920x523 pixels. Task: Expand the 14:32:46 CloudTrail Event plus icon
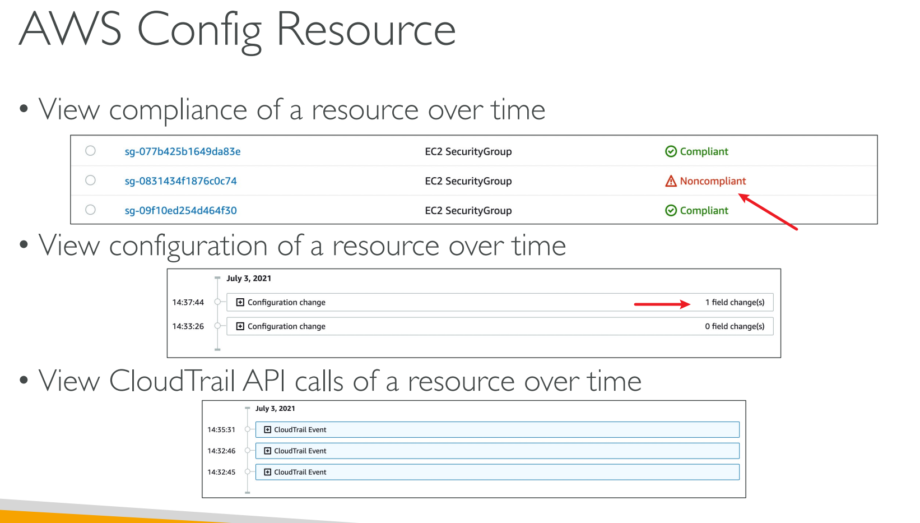click(x=268, y=451)
